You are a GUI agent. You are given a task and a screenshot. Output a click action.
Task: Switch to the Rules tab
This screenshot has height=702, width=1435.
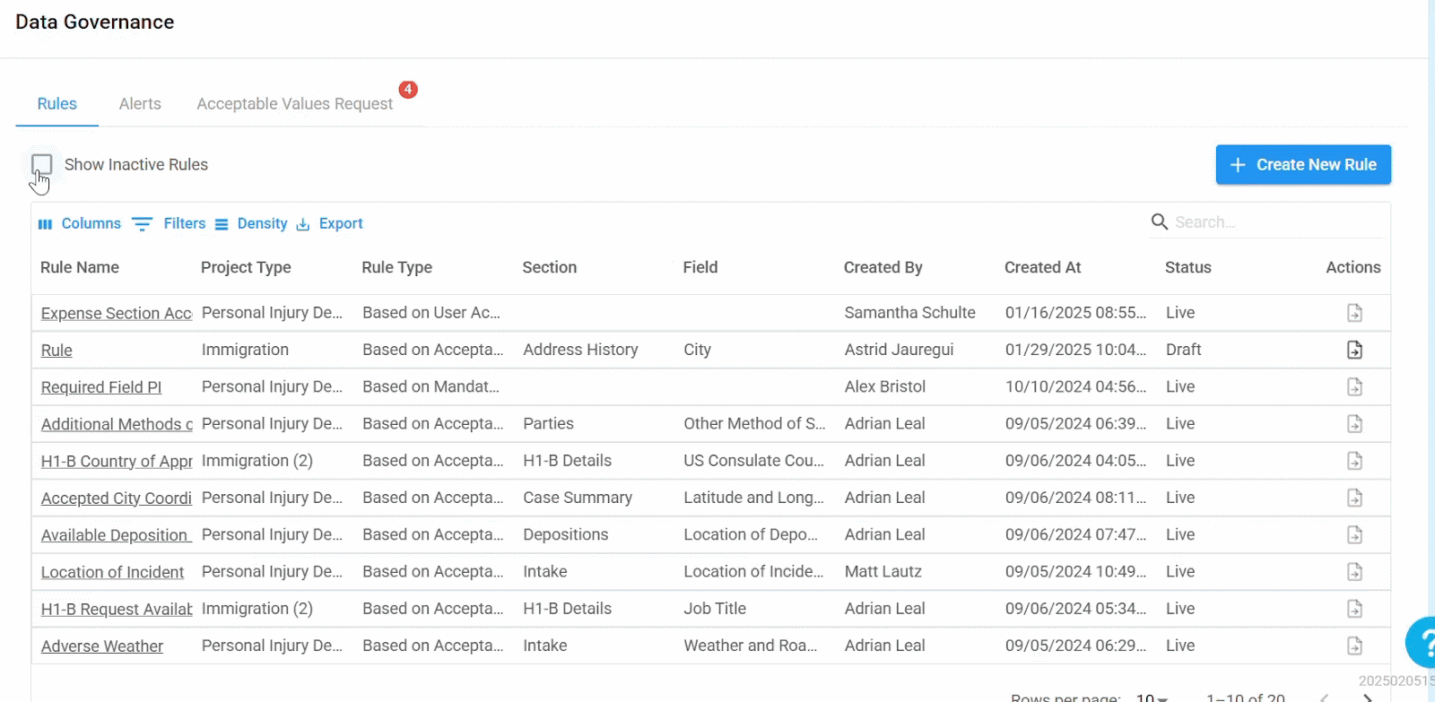coord(57,104)
